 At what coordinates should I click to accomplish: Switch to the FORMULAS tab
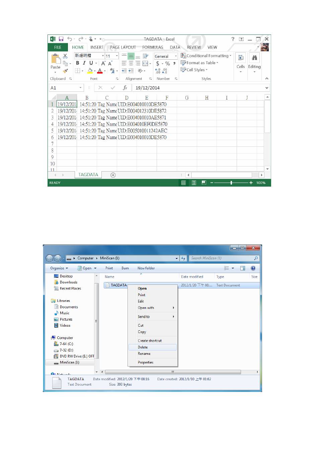click(x=153, y=47)
